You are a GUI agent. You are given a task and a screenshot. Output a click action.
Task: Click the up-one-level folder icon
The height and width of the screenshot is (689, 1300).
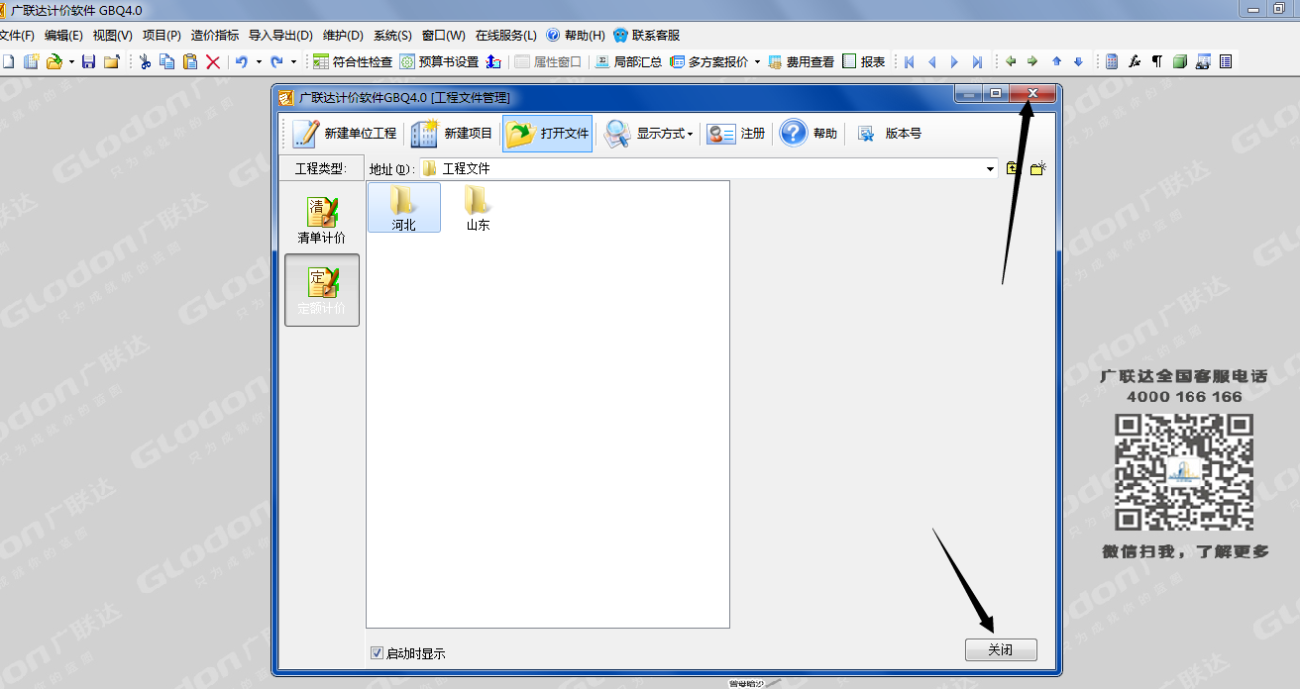point(1013,169)
